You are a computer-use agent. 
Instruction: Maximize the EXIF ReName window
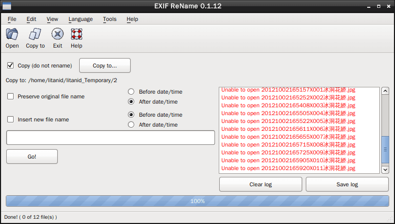tap(379, 6)
